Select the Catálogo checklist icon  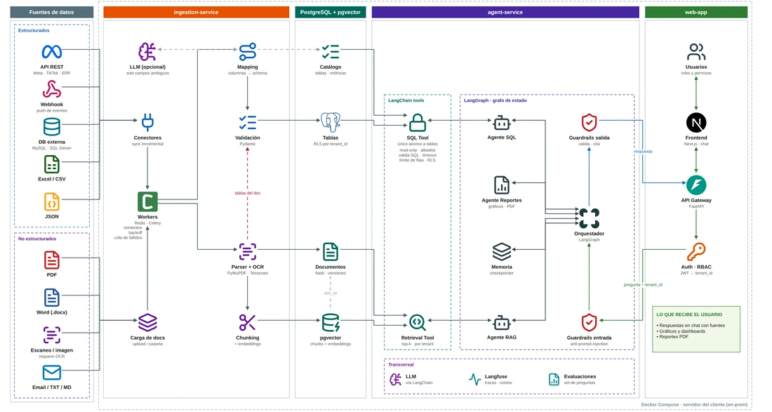coord(331,52)
